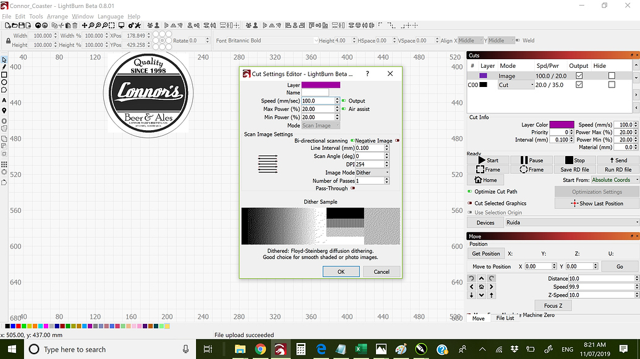The image size is (640, 359).
Task: Click the New file icon in top toolbar
Action: click(8, 25)
